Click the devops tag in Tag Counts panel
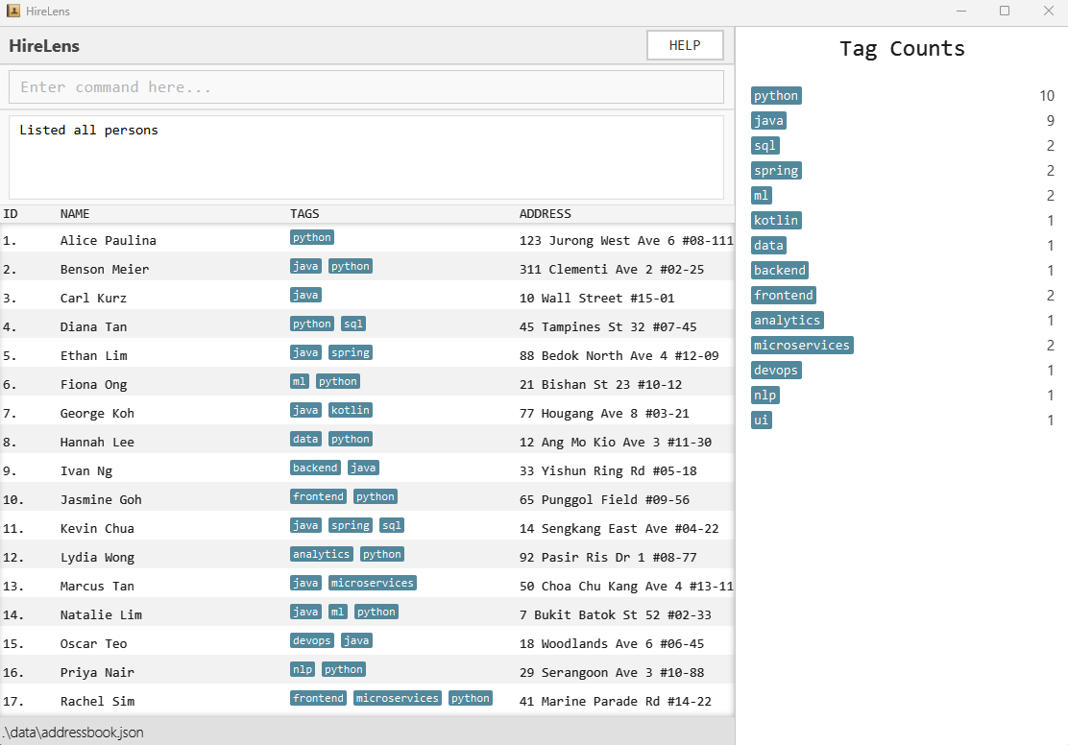The height and width of the screenshot is (745, 1068). coord(776,371)
